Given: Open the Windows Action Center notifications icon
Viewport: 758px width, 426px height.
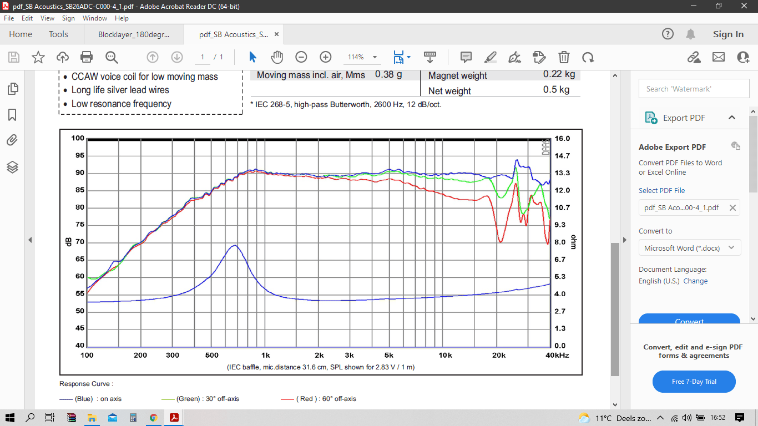Looking at the screenshot, I should tap(740, 418).
